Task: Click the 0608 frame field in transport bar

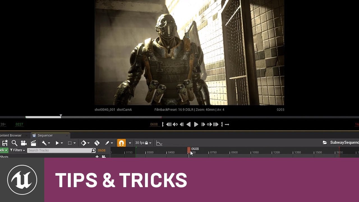Action: pyautogui.click(x=154, y=124)
